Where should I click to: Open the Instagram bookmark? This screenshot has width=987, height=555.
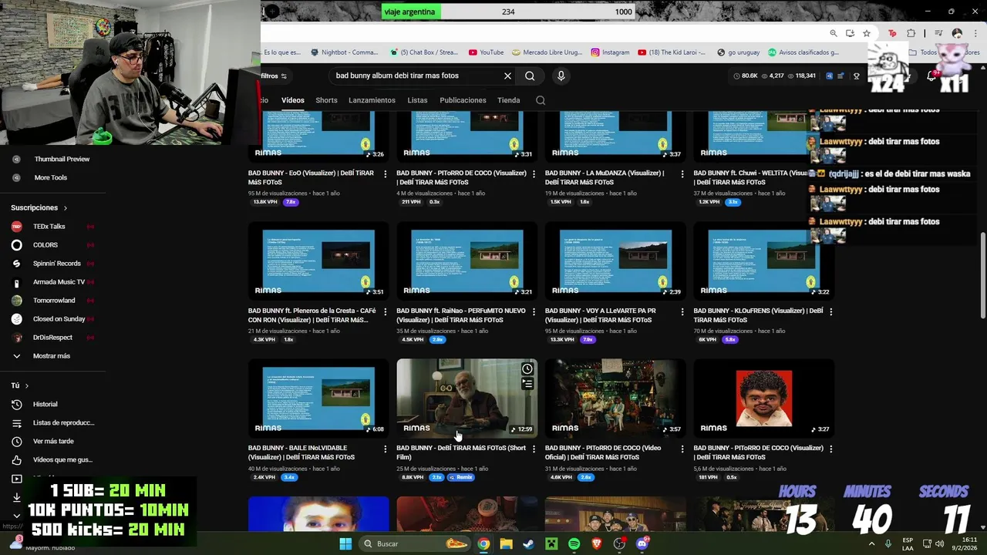click(x=610, y=52)
